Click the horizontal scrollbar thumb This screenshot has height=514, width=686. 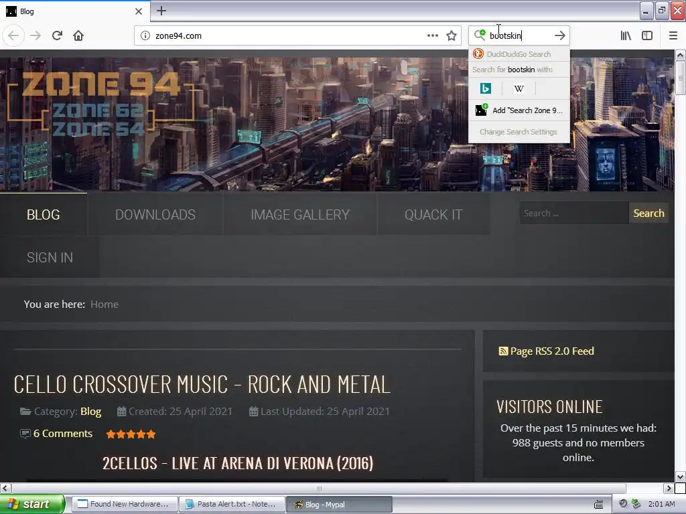point(319,488)
